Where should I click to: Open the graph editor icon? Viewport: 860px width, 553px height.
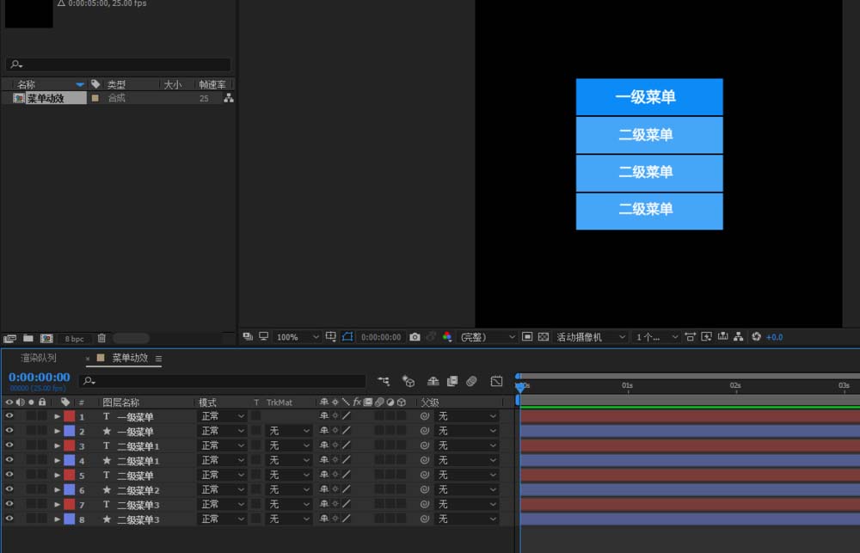pos(496,381)
